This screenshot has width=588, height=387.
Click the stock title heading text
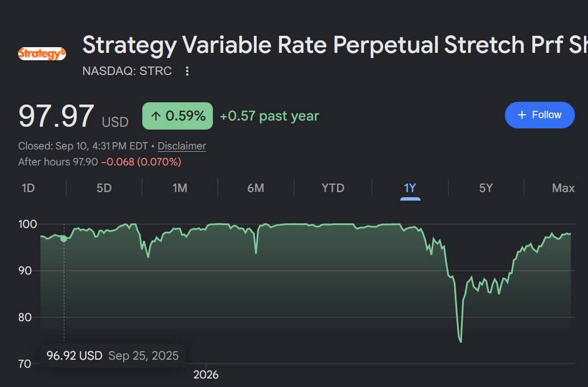pyautogui.click(x=335, y=45)
